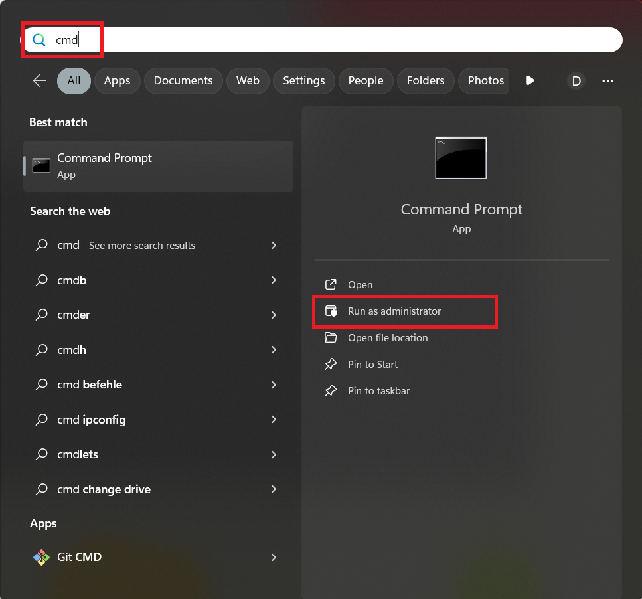
Task: Click the search magnifier icon in search box
Action: [x=39, y=40]
